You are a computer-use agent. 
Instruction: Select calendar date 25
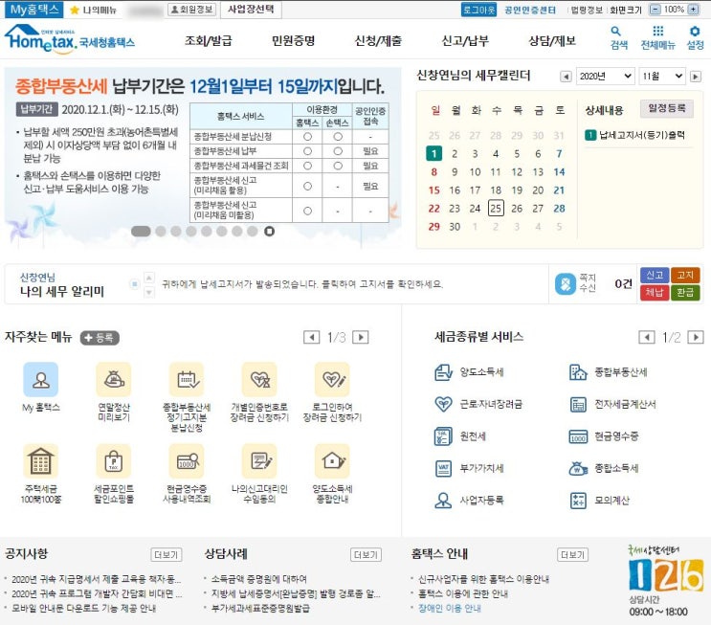click(496, 209)
